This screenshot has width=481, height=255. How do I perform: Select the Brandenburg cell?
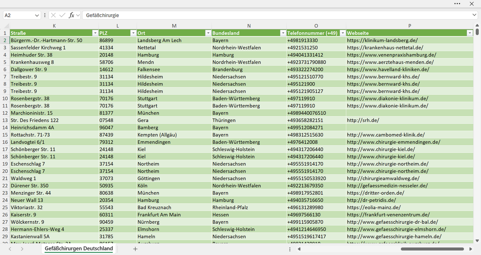(249, 70)
